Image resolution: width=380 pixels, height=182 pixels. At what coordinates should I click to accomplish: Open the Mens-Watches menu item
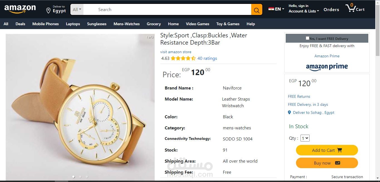coord(127,24)
